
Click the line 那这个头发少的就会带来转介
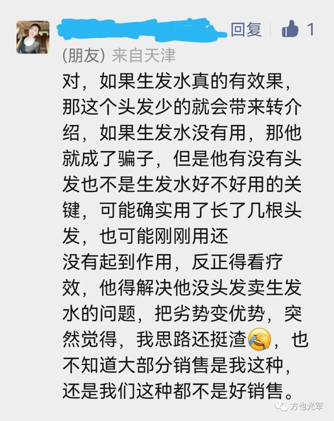[x=182, y=107]
